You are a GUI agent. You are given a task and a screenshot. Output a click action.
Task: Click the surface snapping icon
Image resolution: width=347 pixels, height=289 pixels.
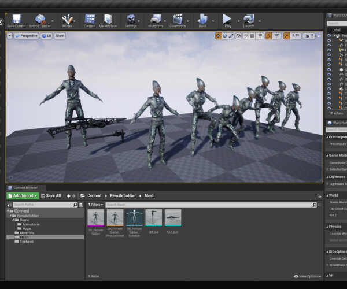pyautogui.click(x=246, y=36)
